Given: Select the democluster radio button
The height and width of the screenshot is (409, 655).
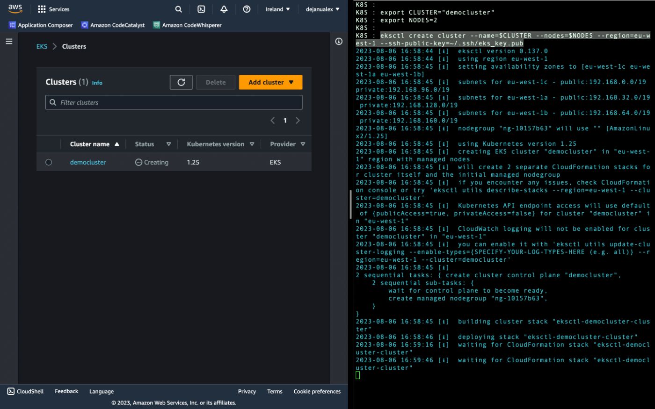Looking at the screenshot, I should click(49, 162).
